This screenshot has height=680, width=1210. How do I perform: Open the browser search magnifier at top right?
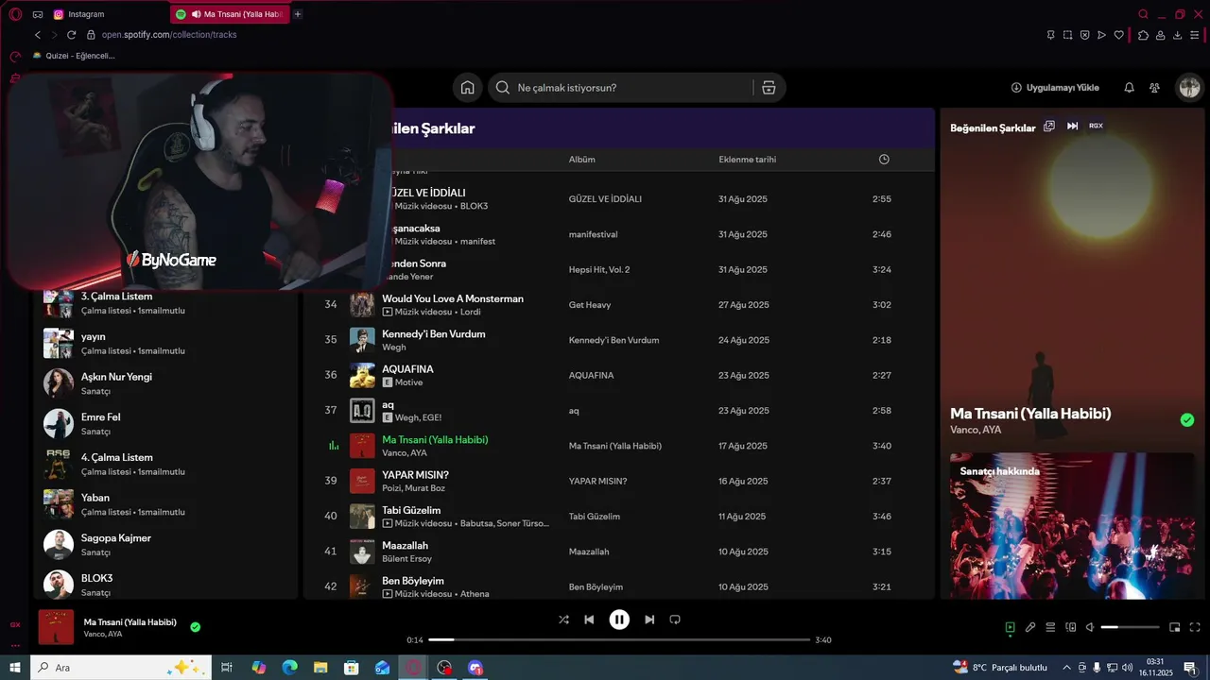click(x=1143, y=14)
